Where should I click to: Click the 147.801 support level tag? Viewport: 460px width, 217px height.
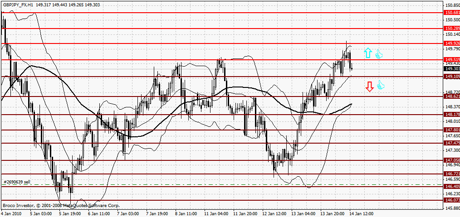tap(452, 130)
